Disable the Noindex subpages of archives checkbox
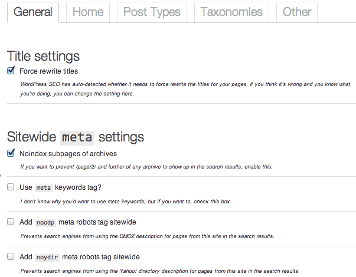Screen dimensions: 356x277 (x=11, y=153)
